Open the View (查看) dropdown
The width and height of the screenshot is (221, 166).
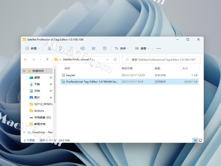click(142, 48)
